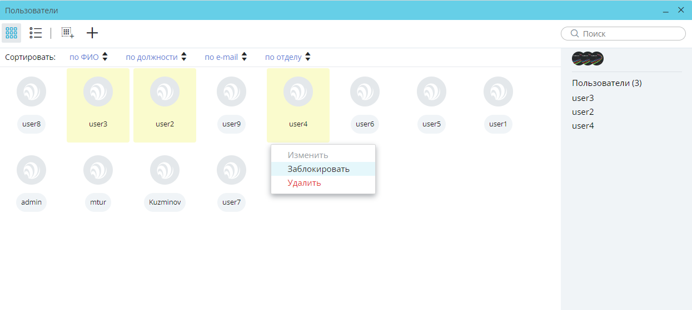Click the mtur user avatar
Screen dimensions: 692x310
tap(98, 170)
